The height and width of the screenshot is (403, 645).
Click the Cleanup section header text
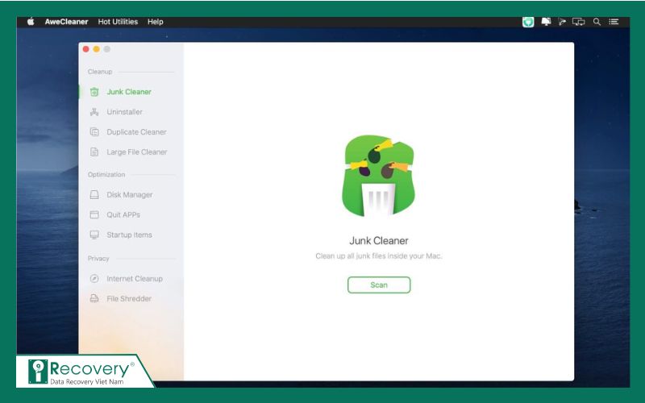[100, 72]
